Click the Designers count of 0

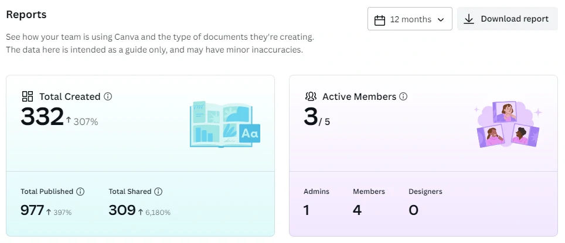coord(414,210)
